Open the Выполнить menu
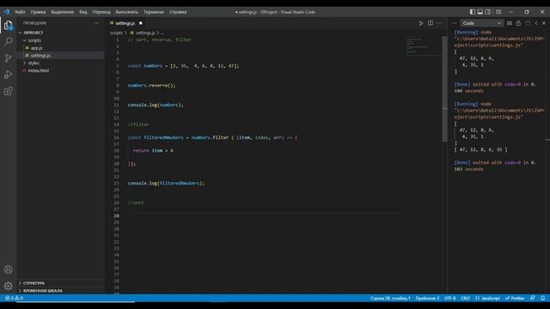This screenshot has height=309, width=550. [126, 12]
